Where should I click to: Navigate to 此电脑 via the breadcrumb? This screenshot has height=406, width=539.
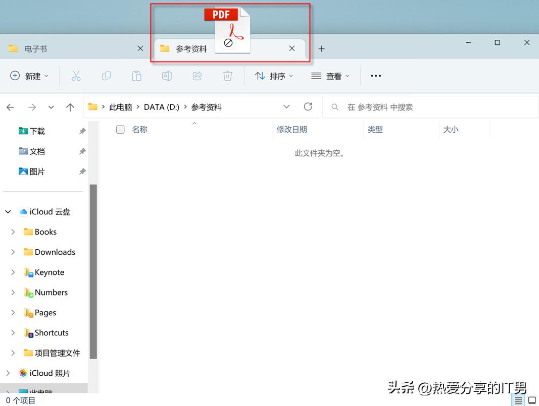120,107
